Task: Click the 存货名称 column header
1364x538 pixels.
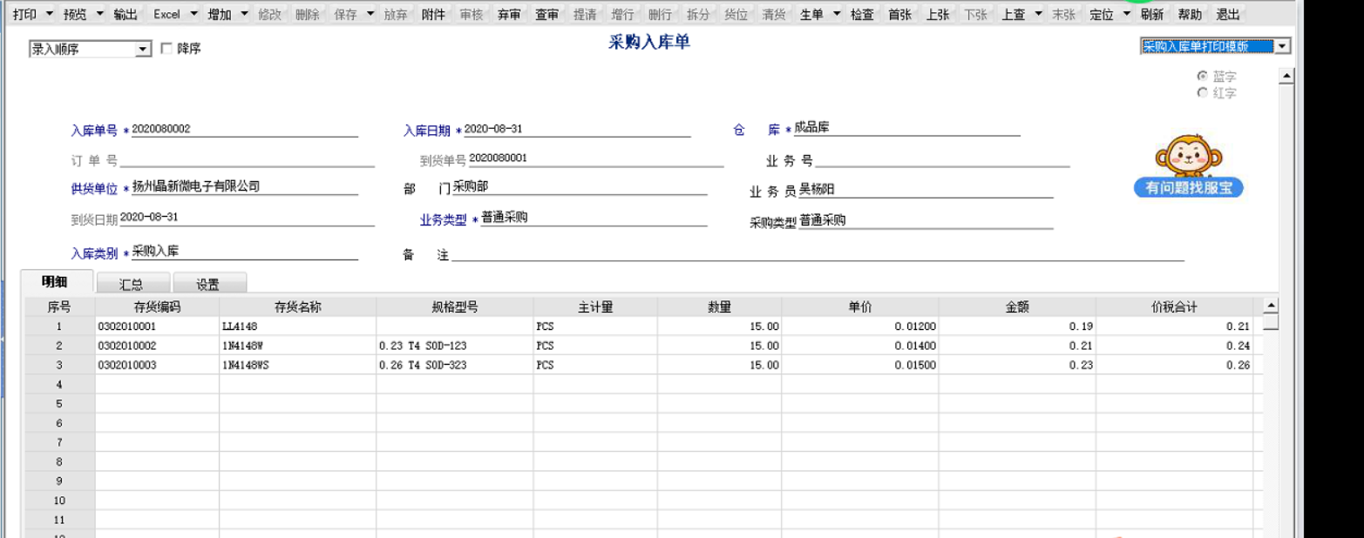Action: click(x=298, y=307)
